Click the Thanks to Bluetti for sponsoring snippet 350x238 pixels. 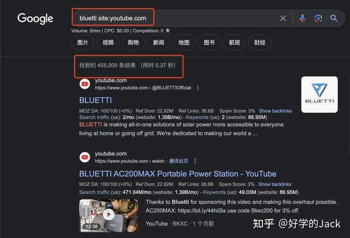(242, 206)
